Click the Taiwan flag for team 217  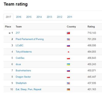[68, 33]
